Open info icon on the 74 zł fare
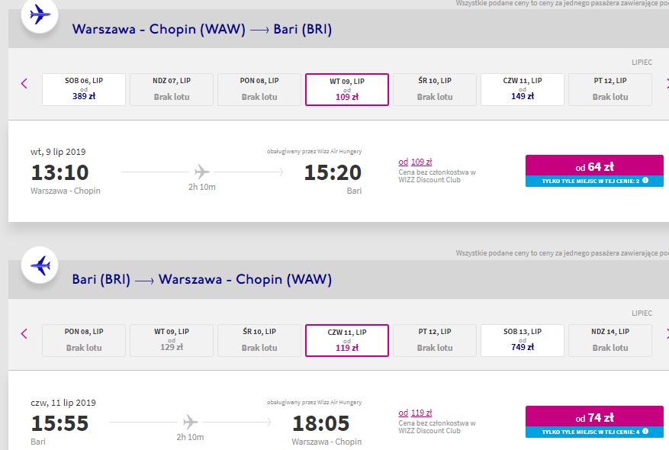 (645, 431)
